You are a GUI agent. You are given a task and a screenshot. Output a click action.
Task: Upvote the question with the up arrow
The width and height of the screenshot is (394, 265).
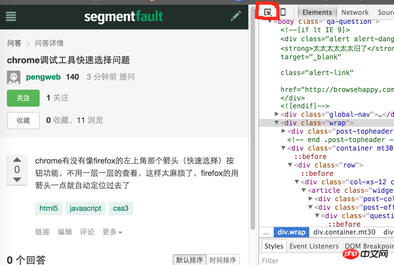click(17, 160)
